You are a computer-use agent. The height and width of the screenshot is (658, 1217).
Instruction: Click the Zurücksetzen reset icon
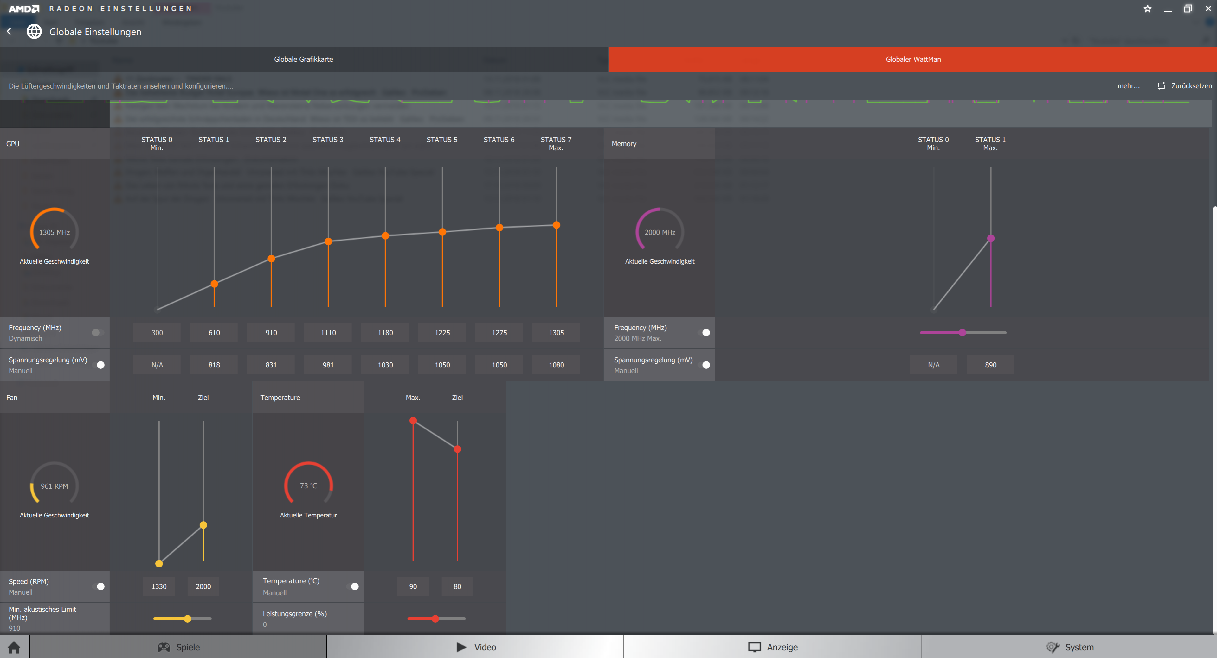click(x=1161, y=86)
